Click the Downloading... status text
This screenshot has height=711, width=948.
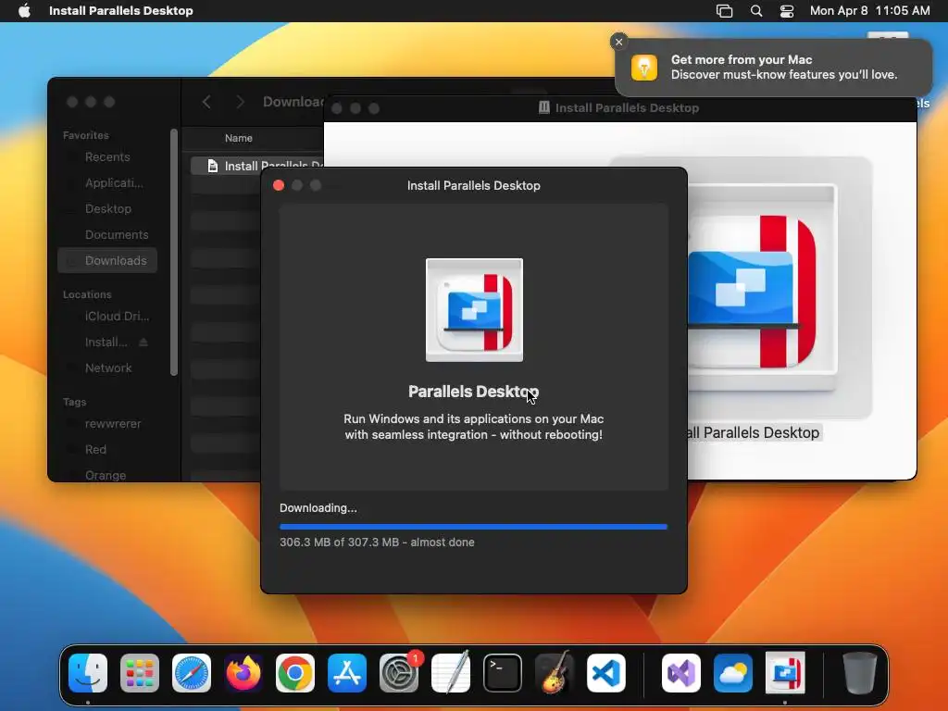[318, 508]
